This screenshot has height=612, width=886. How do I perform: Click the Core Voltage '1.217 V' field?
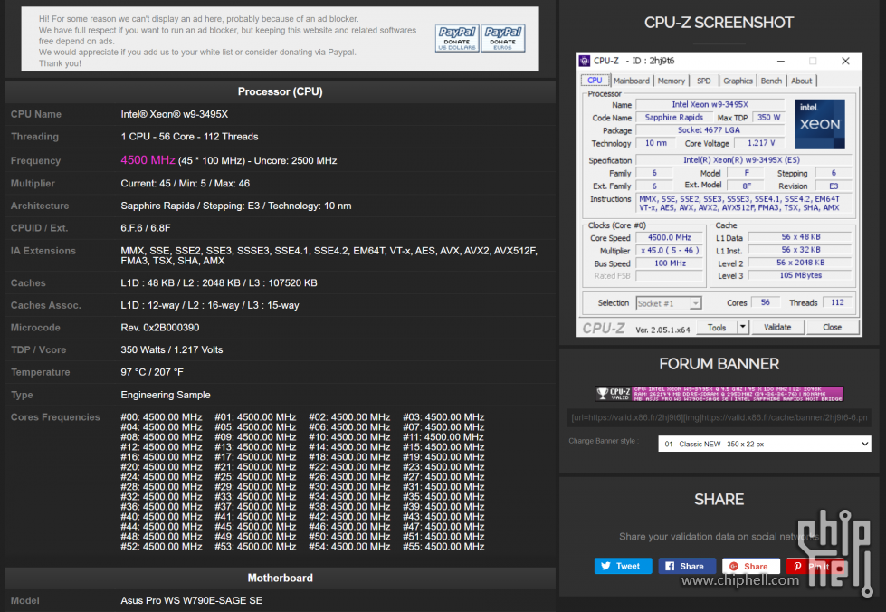click(x=761, y=143)
